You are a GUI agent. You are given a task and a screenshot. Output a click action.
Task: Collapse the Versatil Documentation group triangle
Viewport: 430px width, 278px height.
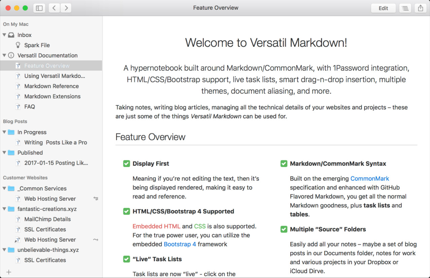4,55
